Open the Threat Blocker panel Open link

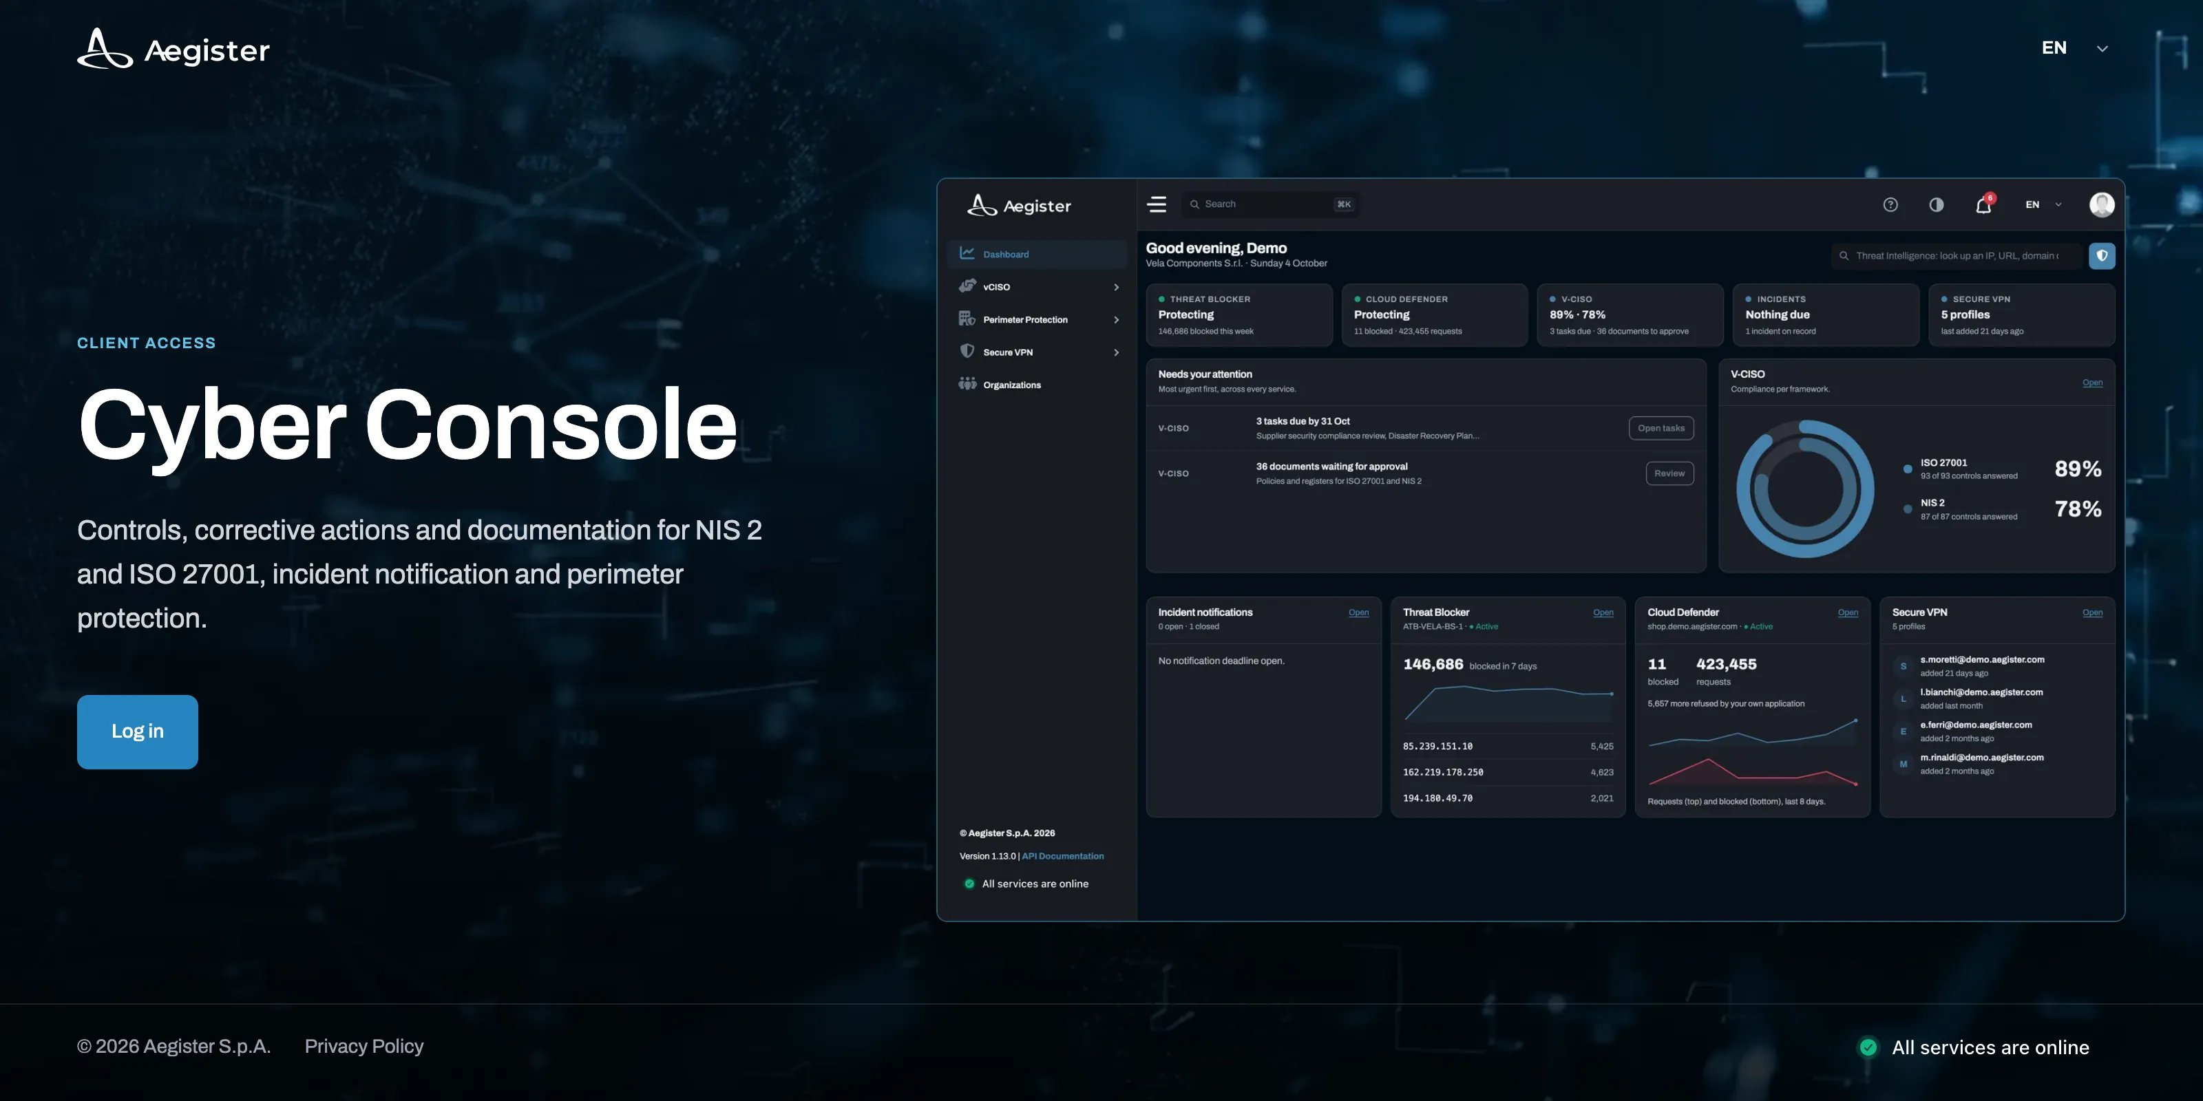(1603, 613)
